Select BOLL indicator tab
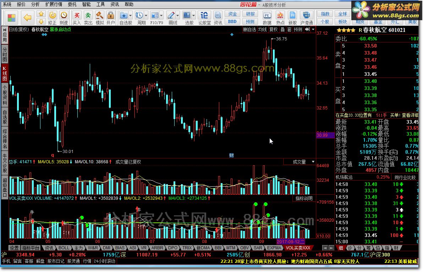 (x=64, y=248)
